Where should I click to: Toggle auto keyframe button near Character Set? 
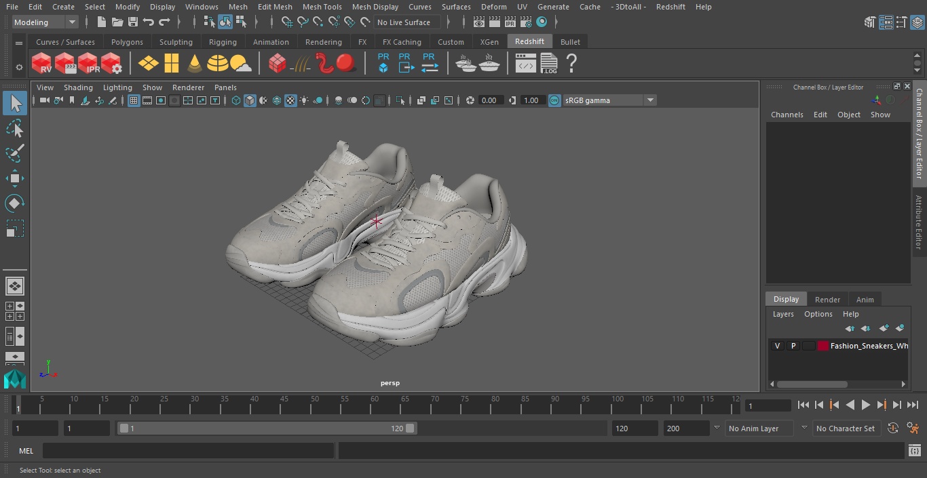click(893, 428)
